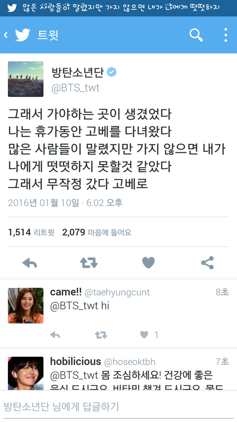Open the @taehyungcunt username
237x422 pixels.
click(117, 292)
